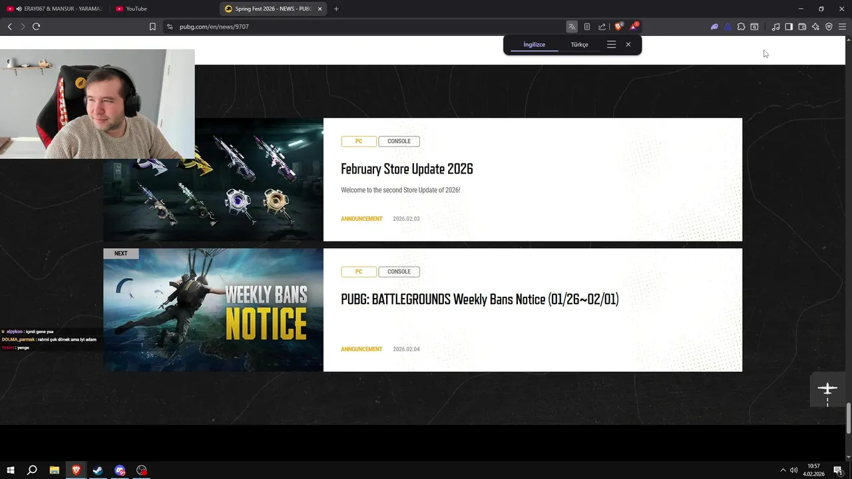Open the taskbar clock showing 10:57
The image size is (852, 479).
pyautogui.click(x=813, y=470)
